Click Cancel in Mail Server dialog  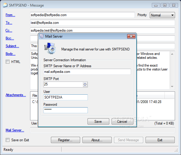pyautogui.click(x=122, y=122)
